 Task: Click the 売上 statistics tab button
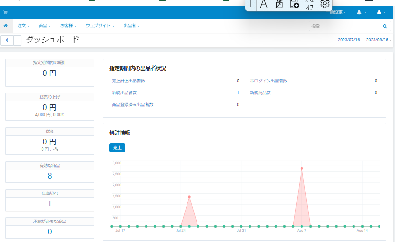(x=117, y=148)
